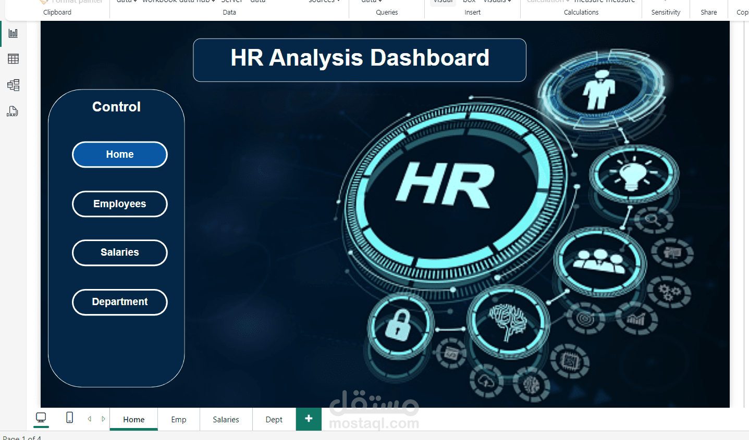
Task: Switch to the Emp page tab
Action: (178, 419)
